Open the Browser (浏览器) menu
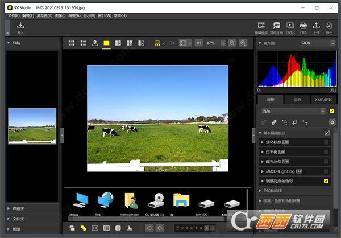This screenshot has height=238, width=341. 44,15
